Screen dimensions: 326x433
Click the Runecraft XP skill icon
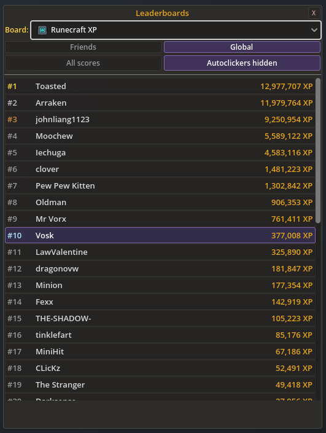click(42, 30)
